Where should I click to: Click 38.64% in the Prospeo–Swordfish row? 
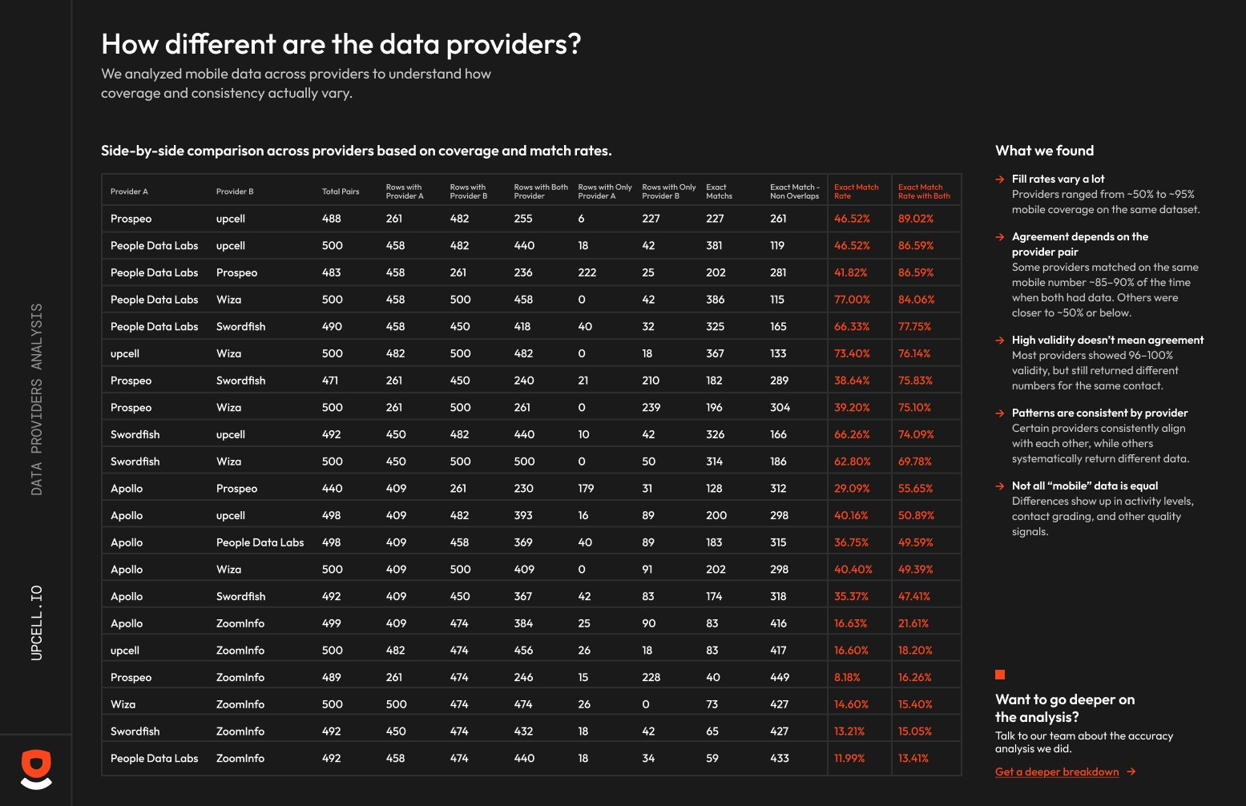coord(852,381)
